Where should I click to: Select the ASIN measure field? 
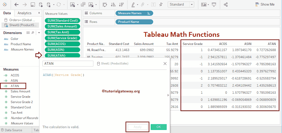coord(14,81)
